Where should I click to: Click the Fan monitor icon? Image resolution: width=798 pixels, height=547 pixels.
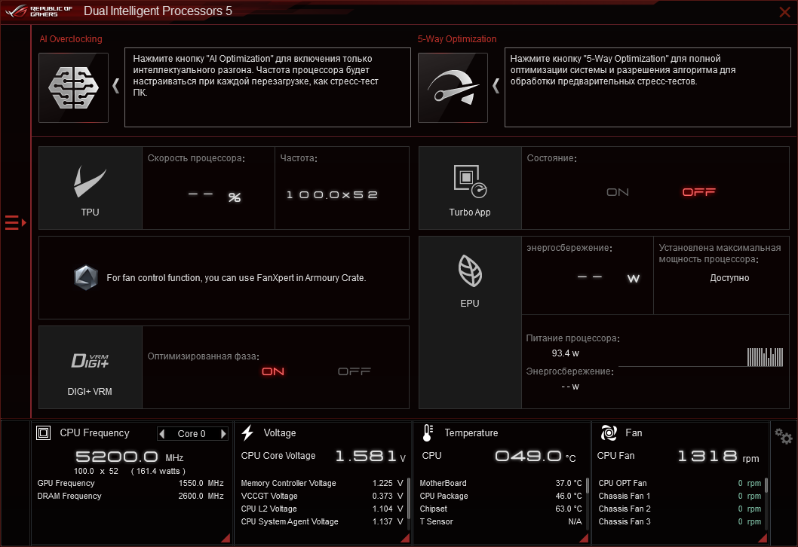tap(609, 433)
